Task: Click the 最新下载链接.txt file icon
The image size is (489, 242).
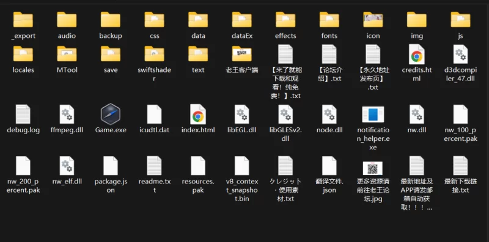Action: coord(461,165)
